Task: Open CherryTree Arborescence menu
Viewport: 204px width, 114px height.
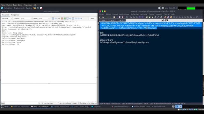Action: [x=124, y=14]
